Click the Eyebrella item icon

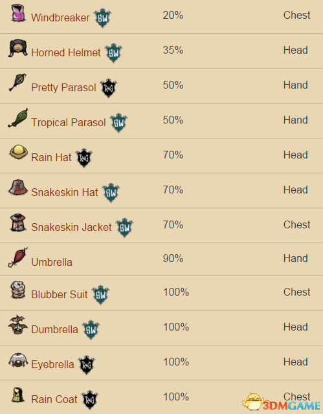click(18, 360)
